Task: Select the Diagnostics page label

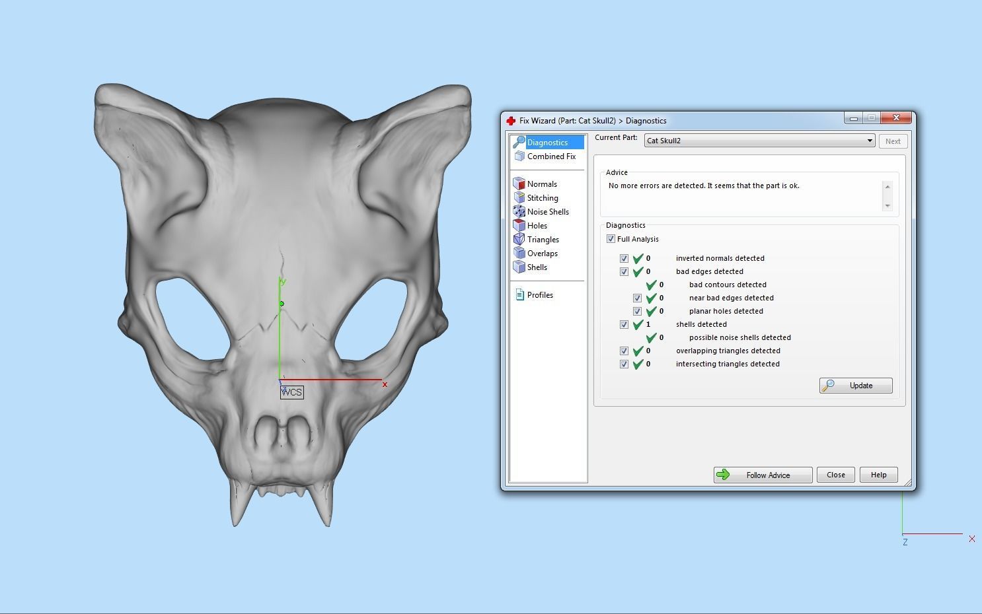Action: [x=547, y=143]
